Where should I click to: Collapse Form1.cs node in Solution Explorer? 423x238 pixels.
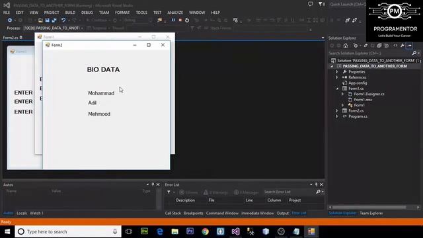point(337,89)
